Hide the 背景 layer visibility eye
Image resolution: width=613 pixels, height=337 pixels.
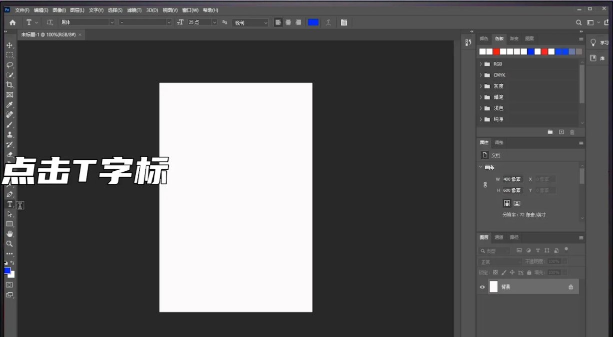(x=482, y=287)
